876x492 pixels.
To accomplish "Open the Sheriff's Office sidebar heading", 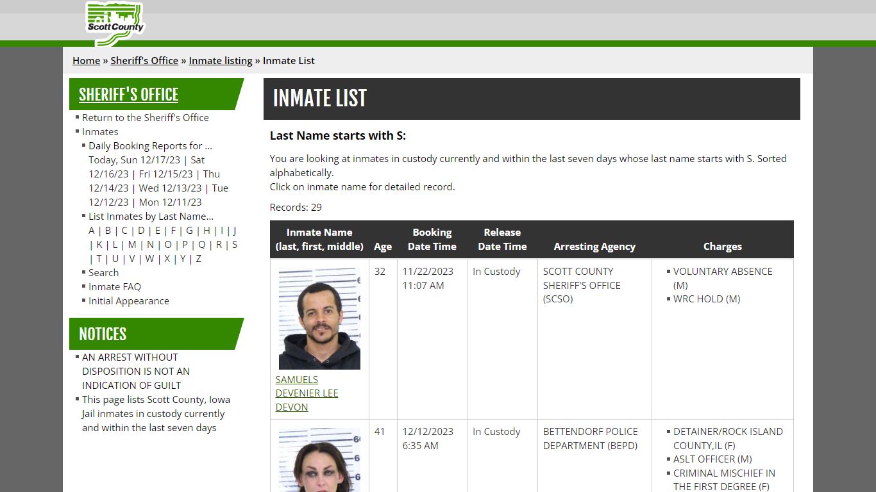I will 128,94.
